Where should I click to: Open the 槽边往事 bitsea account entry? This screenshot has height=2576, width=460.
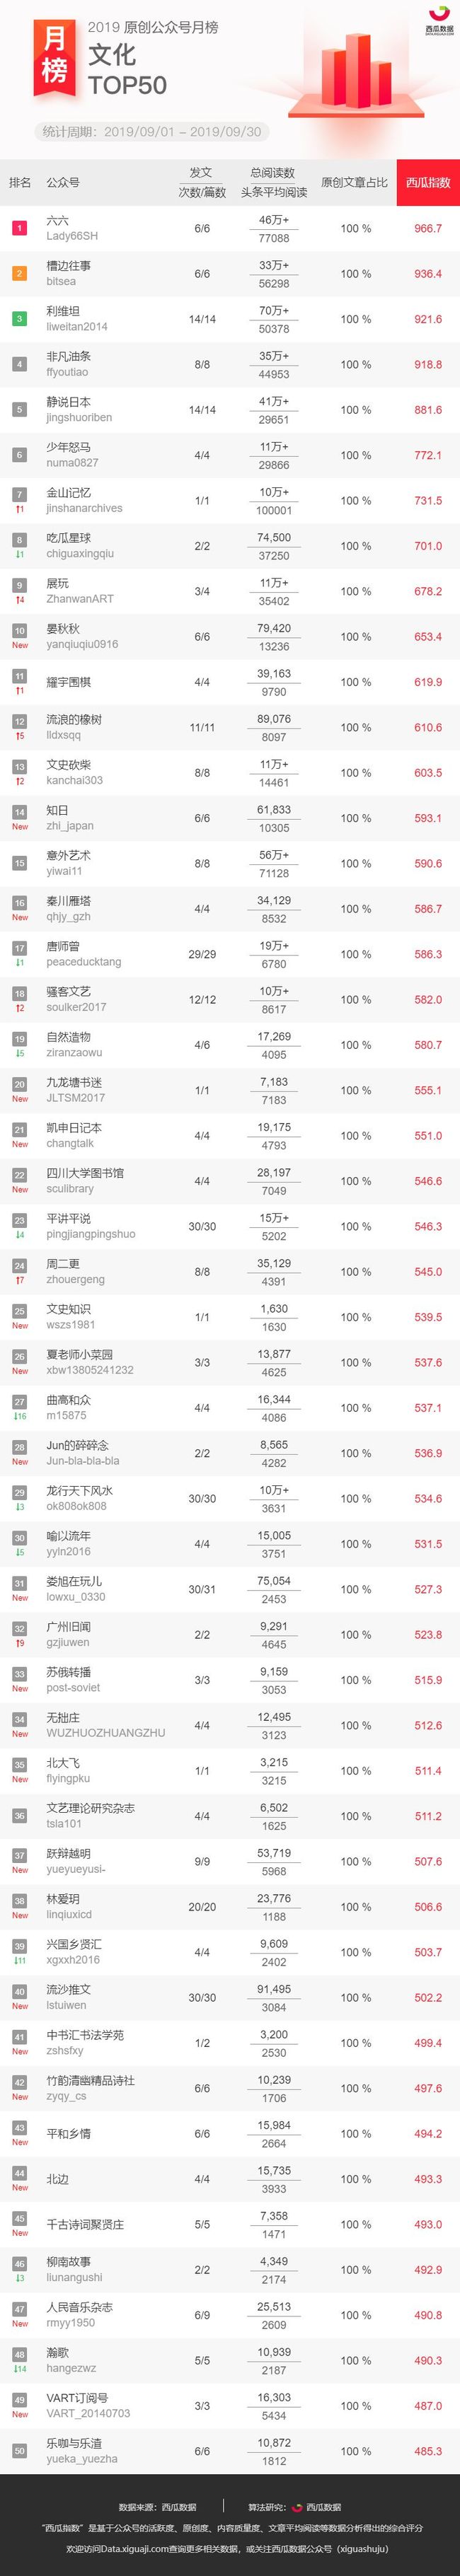point(68,273)
